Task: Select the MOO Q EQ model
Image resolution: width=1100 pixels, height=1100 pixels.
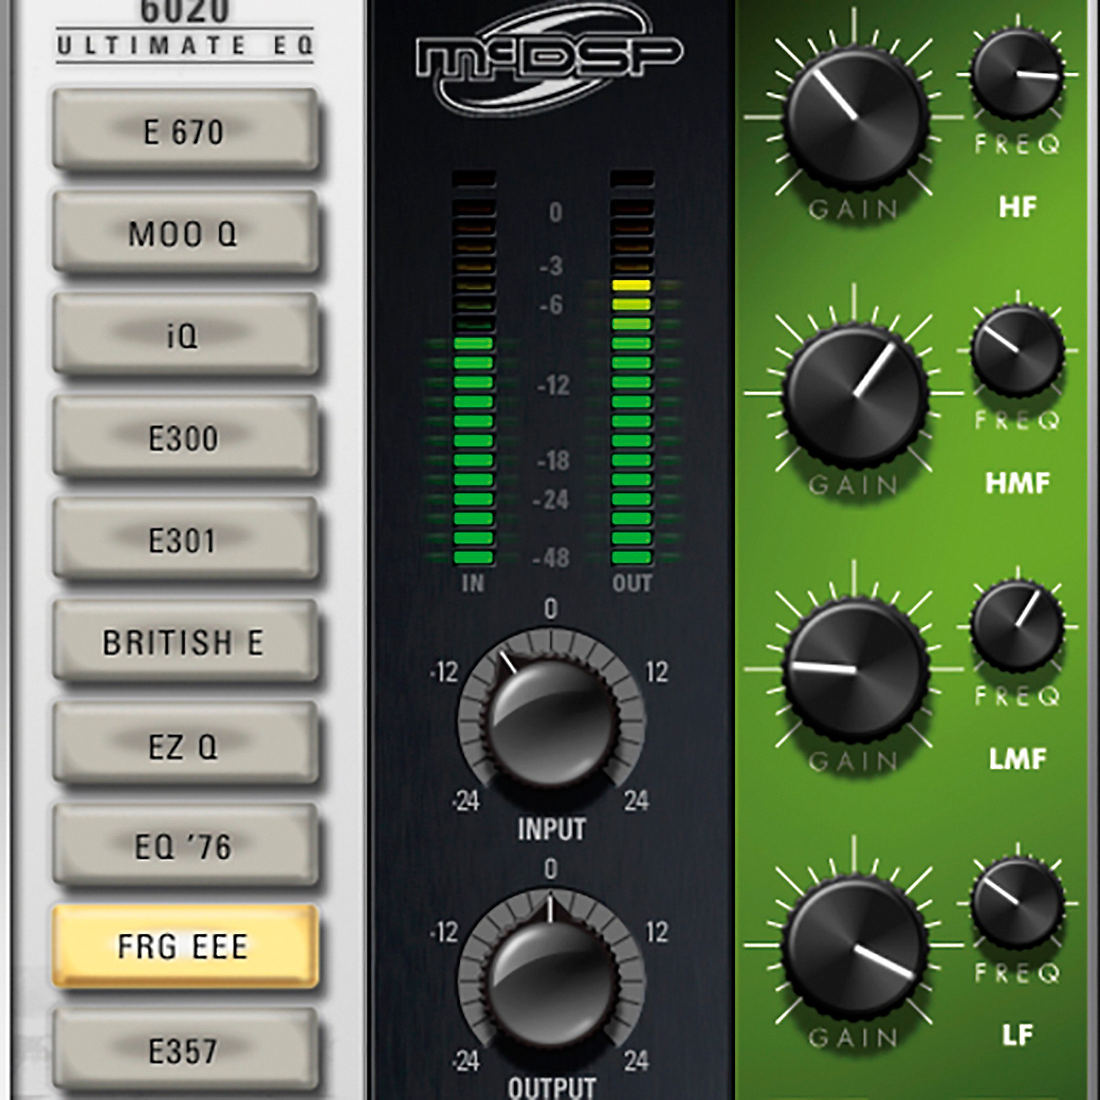Action: [184, 233]
